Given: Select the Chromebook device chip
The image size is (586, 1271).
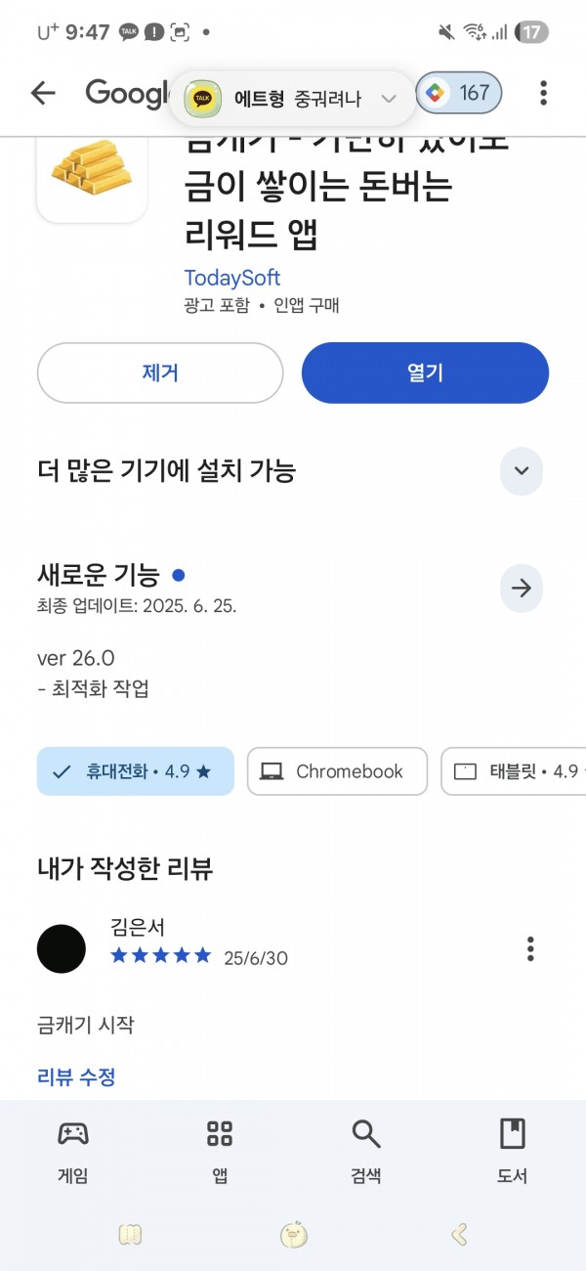Looking at the screenshot, I should coord(337,771).
